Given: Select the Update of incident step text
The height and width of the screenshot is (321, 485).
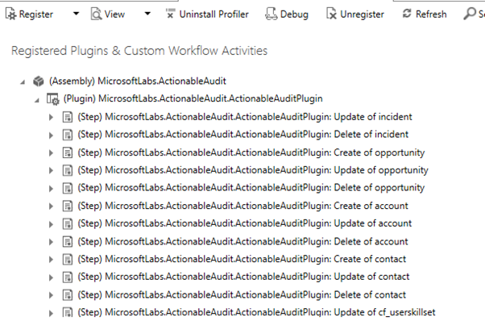Looking at the screenshot, I should (x=245, y=117).
